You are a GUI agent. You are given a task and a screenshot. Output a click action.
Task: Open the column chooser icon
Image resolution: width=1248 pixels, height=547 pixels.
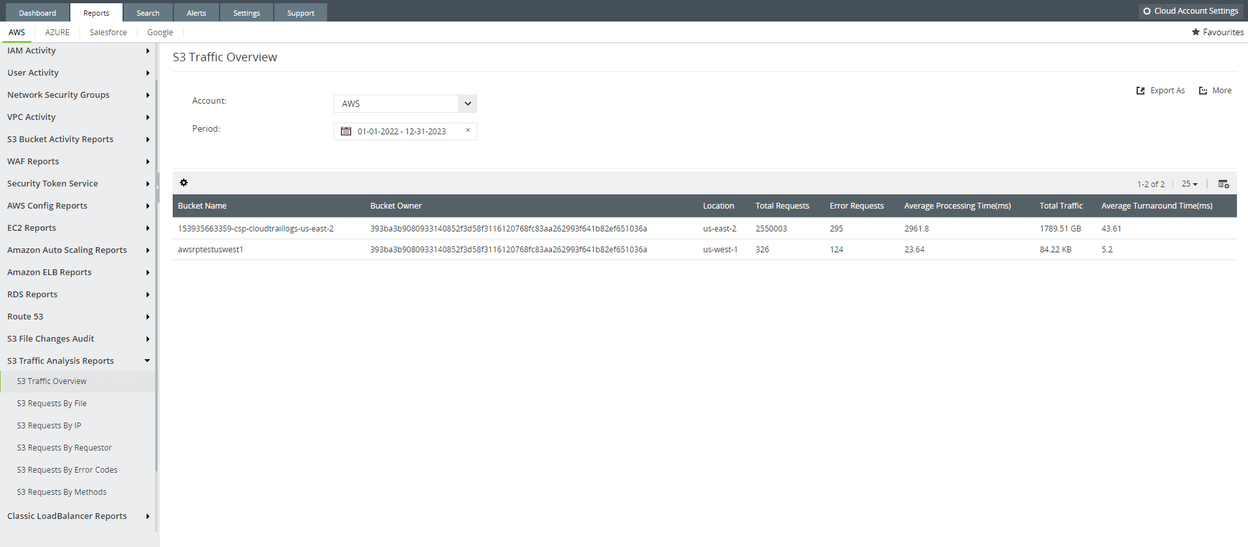(1223, 184)
